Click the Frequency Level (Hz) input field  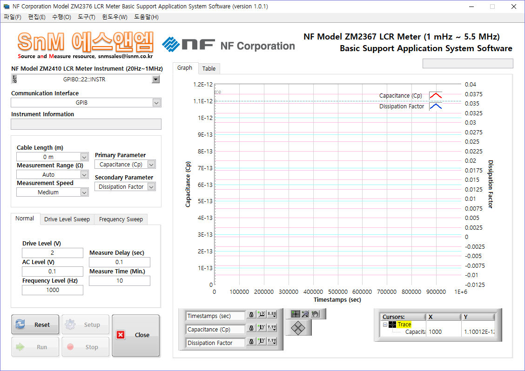pos(53,290)
